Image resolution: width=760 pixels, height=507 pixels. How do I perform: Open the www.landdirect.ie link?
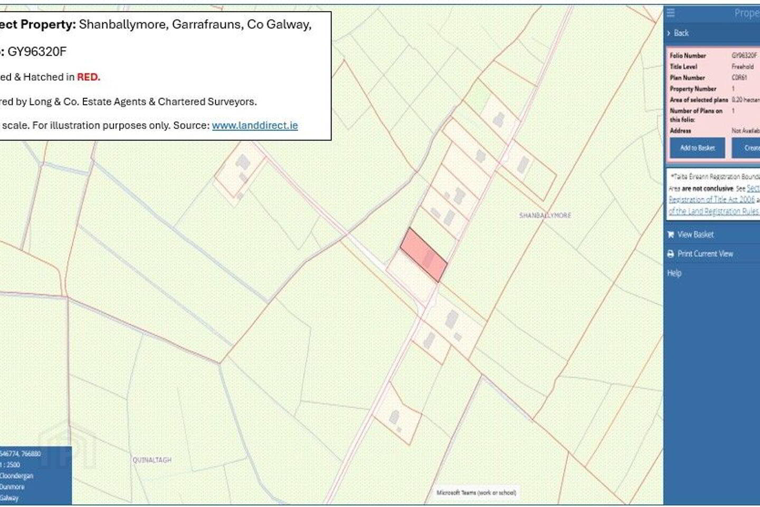255,126
